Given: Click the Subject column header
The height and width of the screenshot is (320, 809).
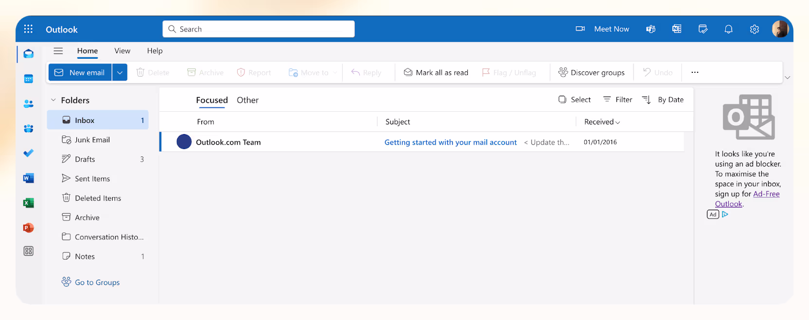Looking at the screenshot, I should coord(398,122).
